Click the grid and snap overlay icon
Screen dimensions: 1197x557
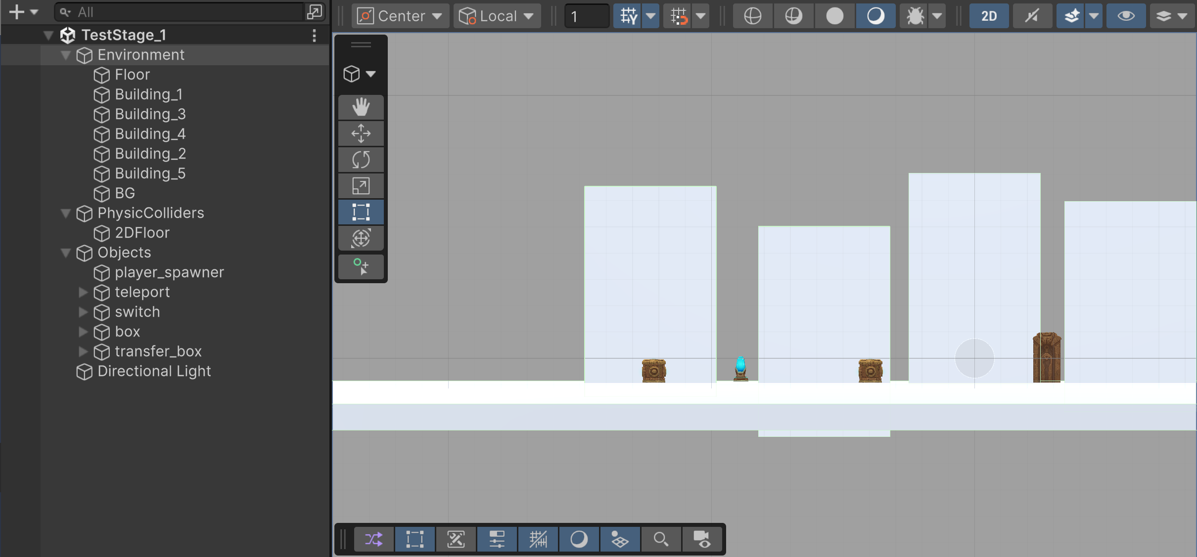pos(538,539)
